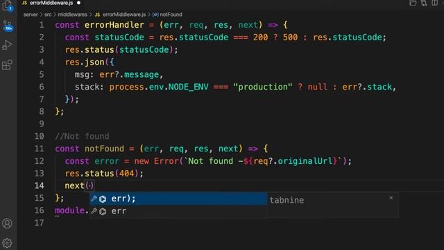Select the plain 'err' suggestion
Image resolution: width=444 pixels, height=250 pixels.
tap(178, 211)
